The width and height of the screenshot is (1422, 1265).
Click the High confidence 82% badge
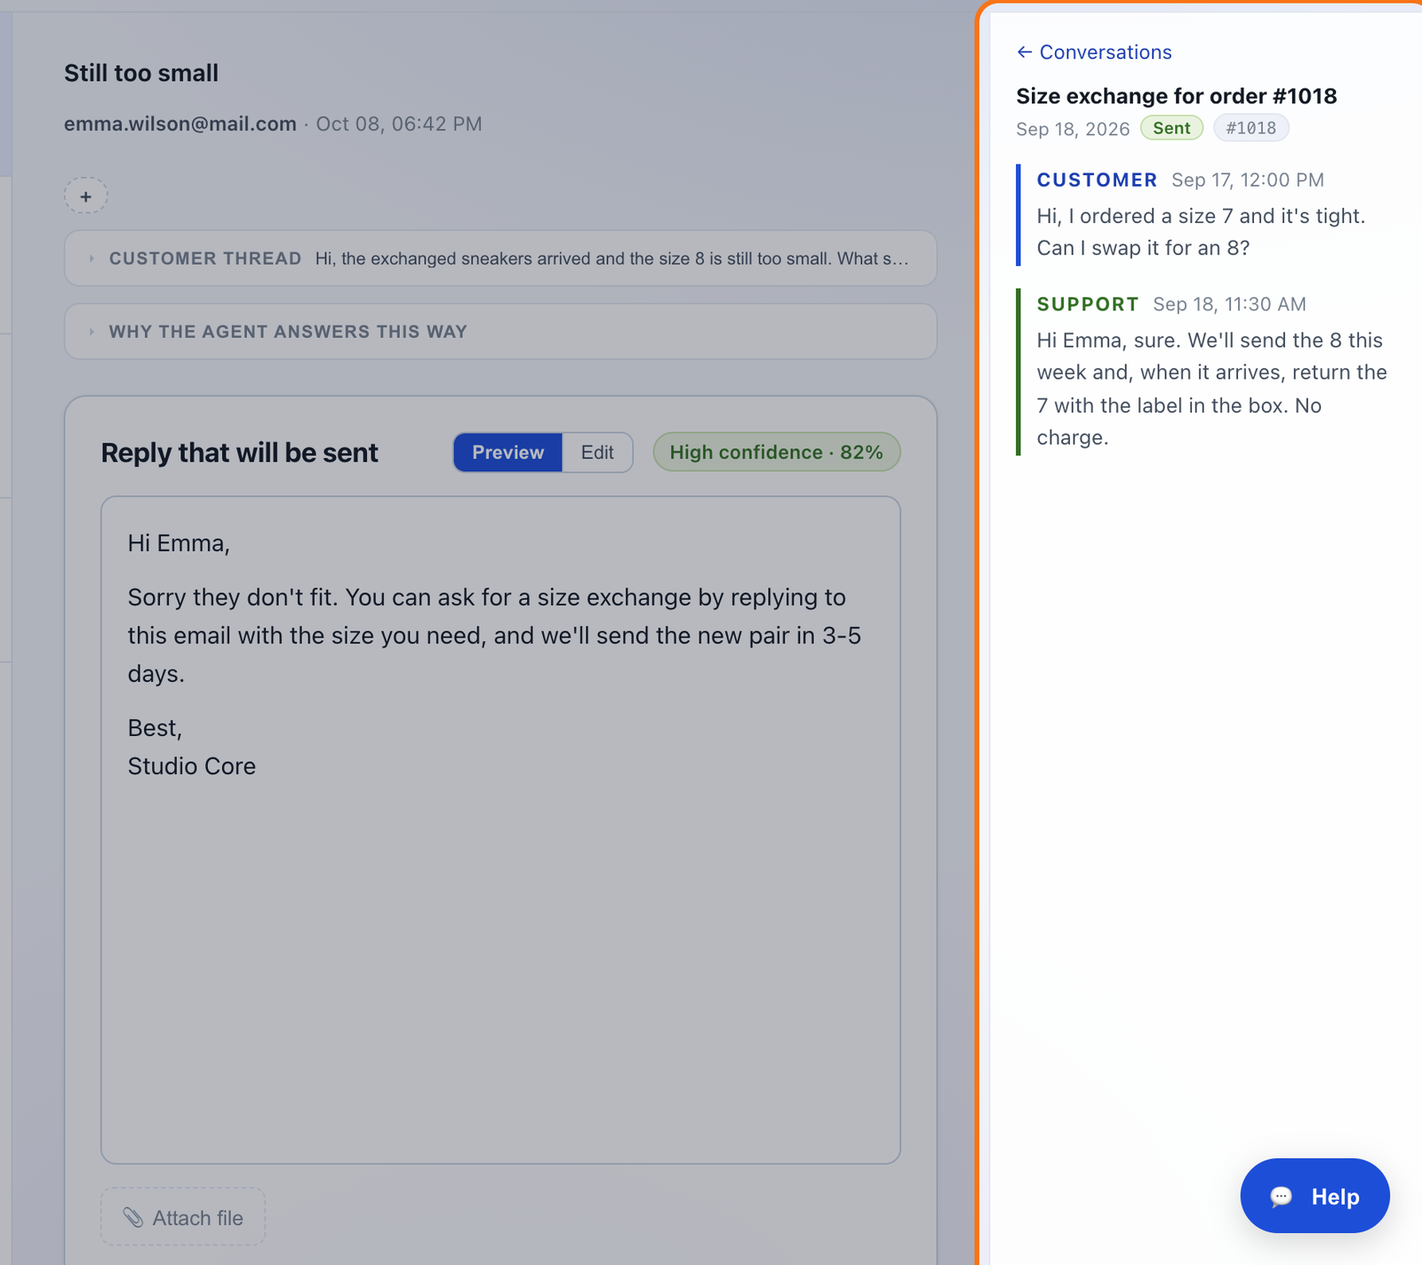777,452
